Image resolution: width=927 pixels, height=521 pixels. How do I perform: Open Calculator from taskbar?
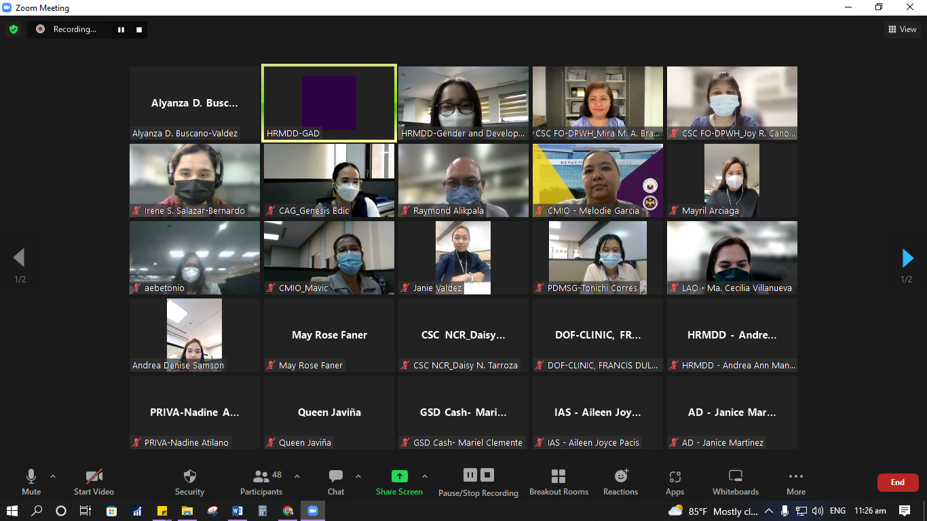coord(263,511)
